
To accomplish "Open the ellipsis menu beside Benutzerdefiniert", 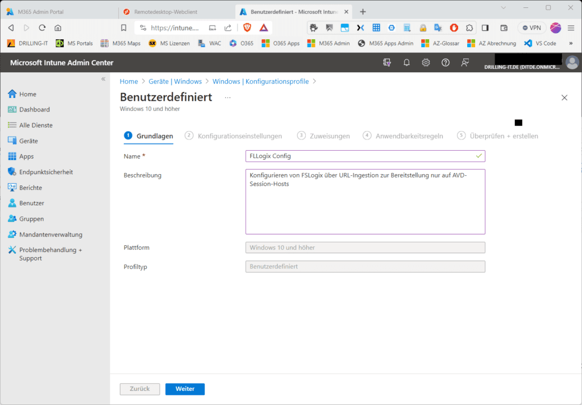I will 227,97.
